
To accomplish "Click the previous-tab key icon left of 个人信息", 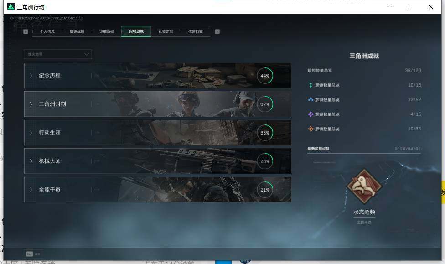I will pos(26,31).
